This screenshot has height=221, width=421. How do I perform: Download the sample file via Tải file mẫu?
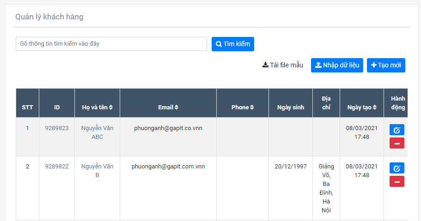click(283, 66)
